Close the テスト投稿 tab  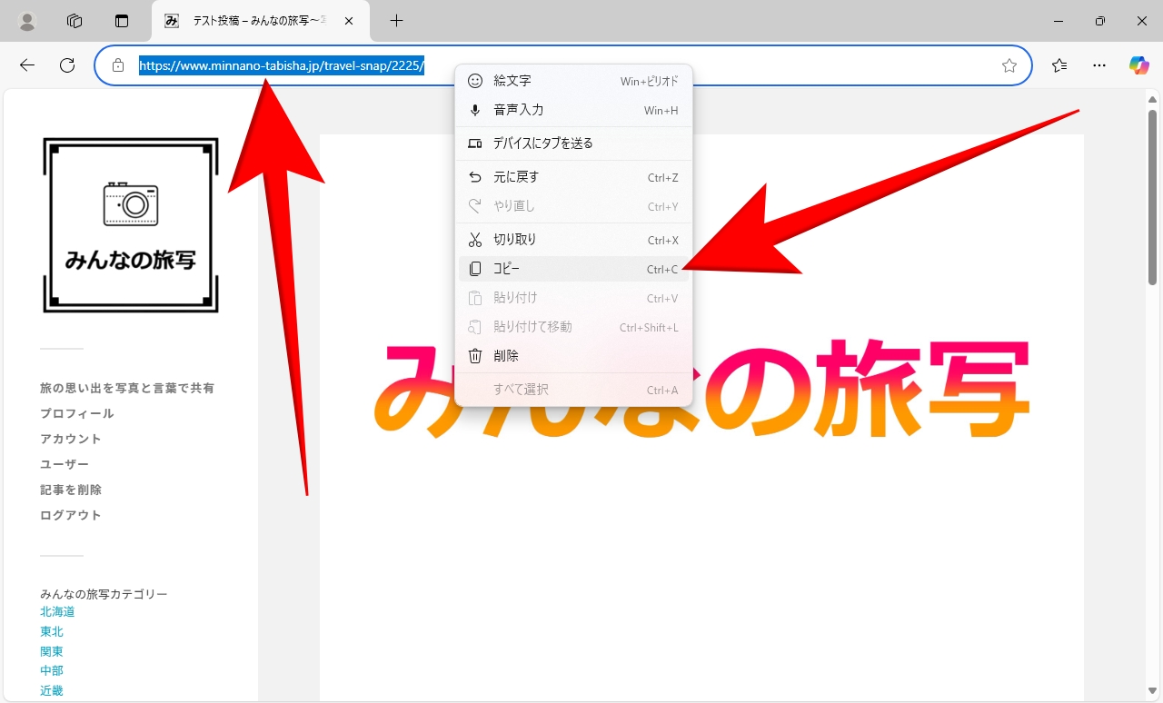(349, 21)
